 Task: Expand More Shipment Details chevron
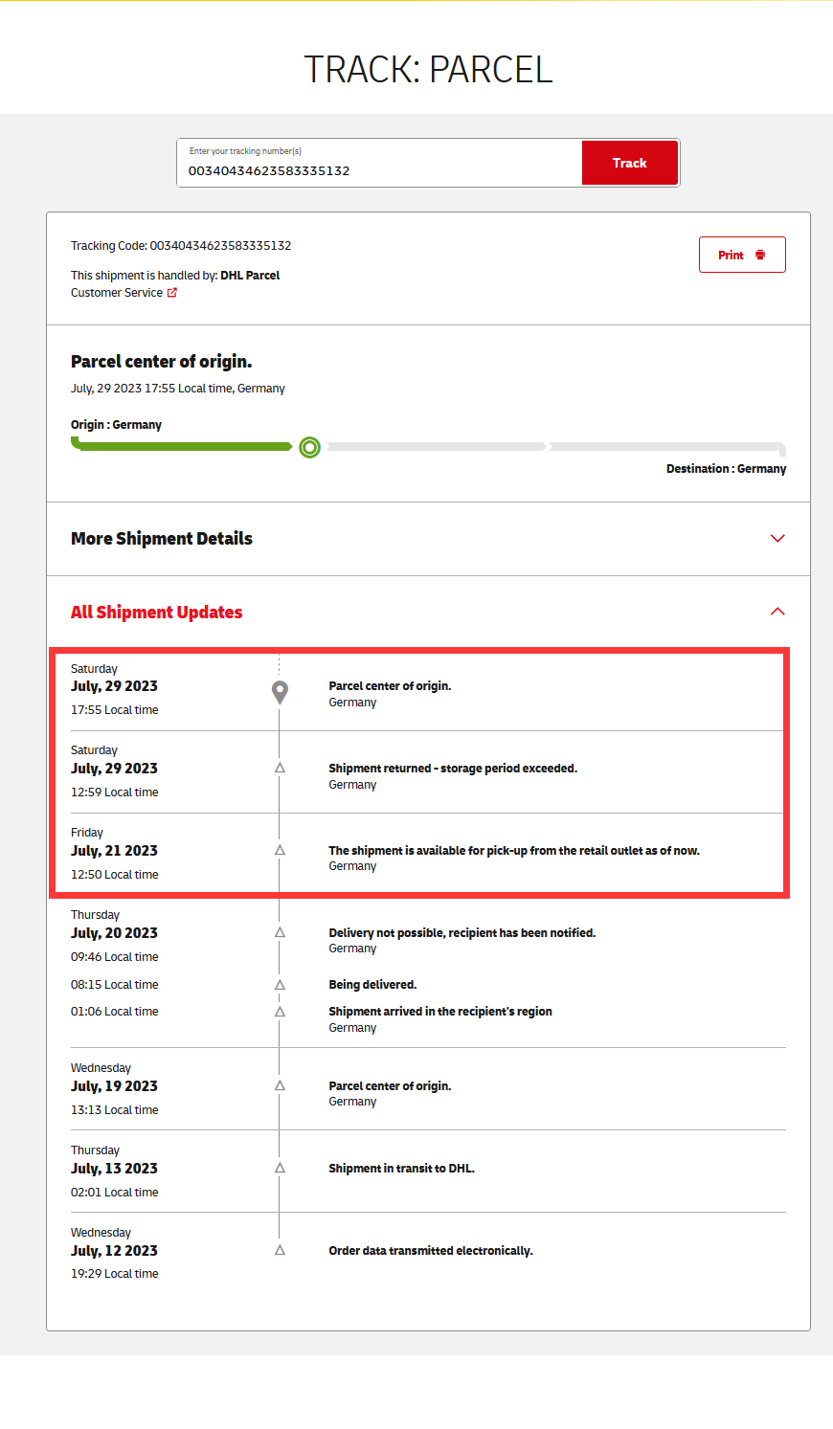777,539
